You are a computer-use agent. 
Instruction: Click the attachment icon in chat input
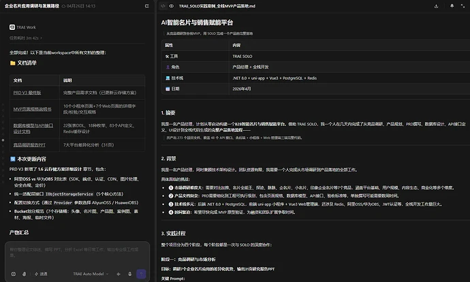24,274
